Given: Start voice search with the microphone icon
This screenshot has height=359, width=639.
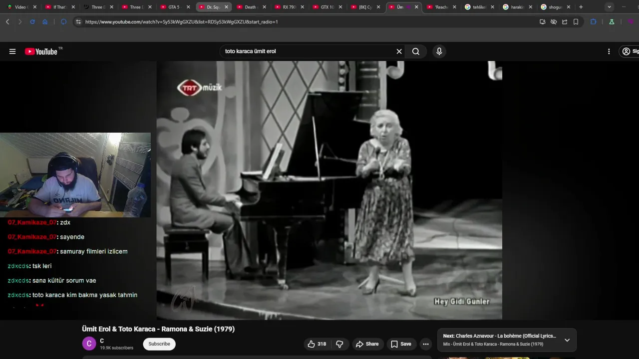Looking at the screenshot, I should 439,51.
